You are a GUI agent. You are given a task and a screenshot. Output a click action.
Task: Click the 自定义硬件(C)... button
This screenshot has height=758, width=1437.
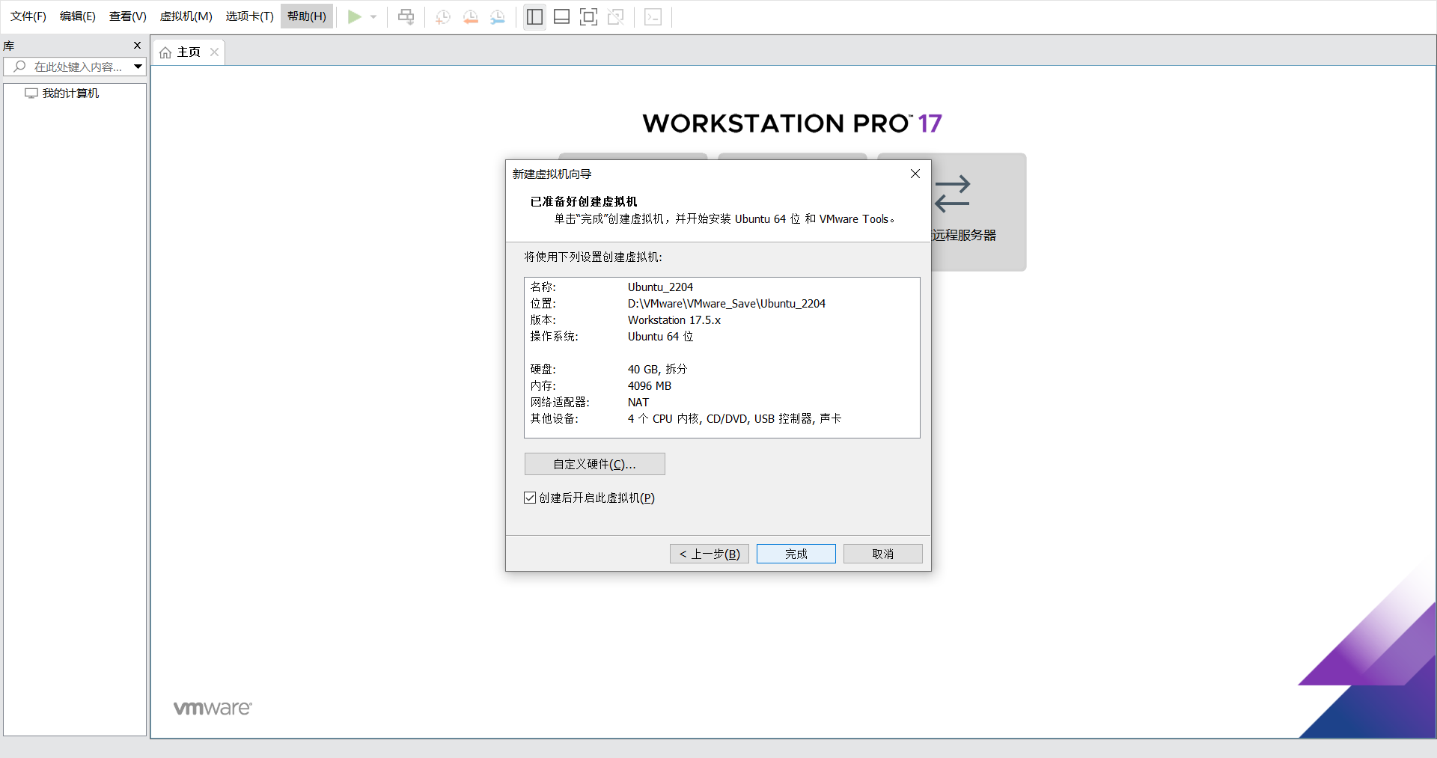(595, 464)
